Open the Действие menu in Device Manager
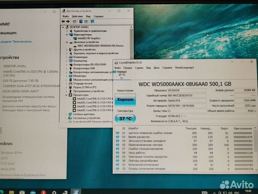The height and width of the screenshot is (194, 258). click(77, 16)
